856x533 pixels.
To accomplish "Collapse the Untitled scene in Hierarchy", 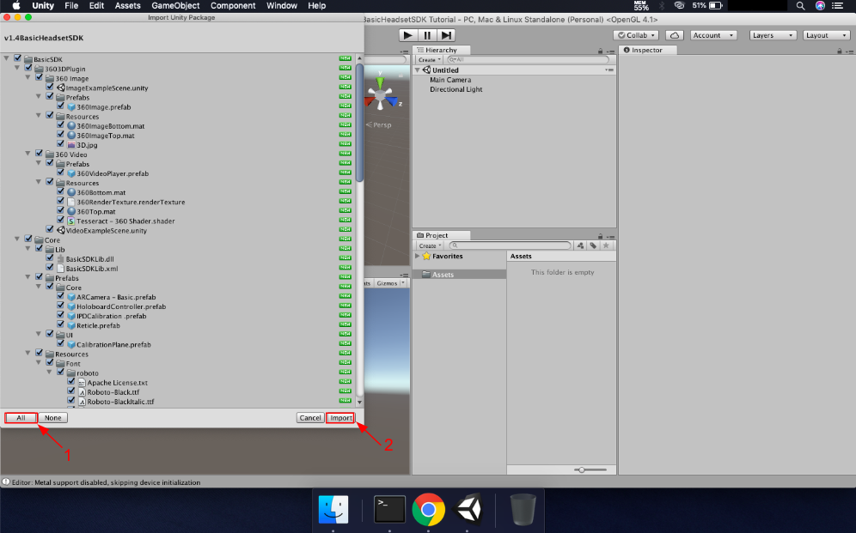I will point(418,70).
